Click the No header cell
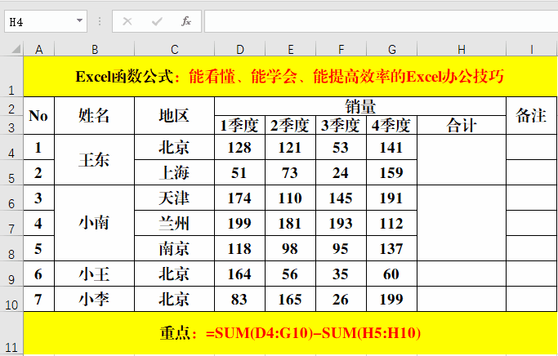The width and height of the screenshot is (558, 356). tap(38, 116)
